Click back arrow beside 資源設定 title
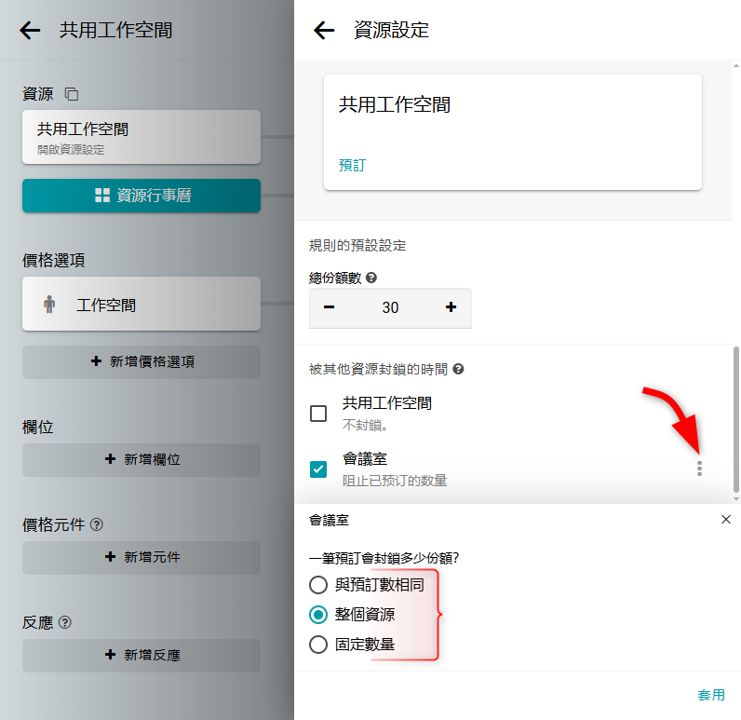Screen dimensions: 741x720 click(324, 30)
